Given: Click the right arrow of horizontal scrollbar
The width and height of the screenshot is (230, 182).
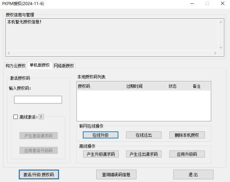Looking at the screenshot, I should click(x=215, y=53).
